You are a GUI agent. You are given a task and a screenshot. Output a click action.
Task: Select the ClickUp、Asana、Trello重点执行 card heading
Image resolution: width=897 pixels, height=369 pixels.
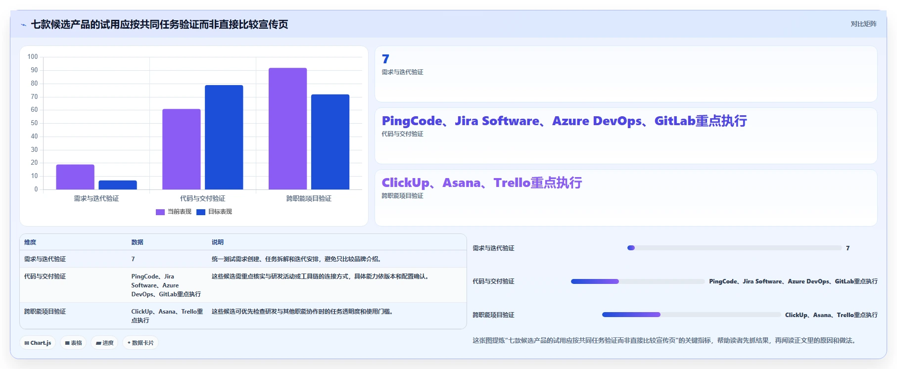pos(481,183)
